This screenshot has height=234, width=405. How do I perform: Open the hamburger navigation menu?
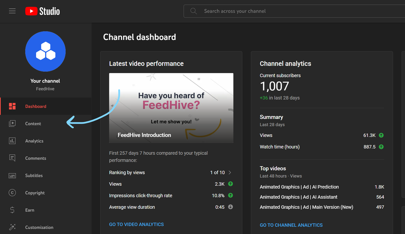click(12, 11)
